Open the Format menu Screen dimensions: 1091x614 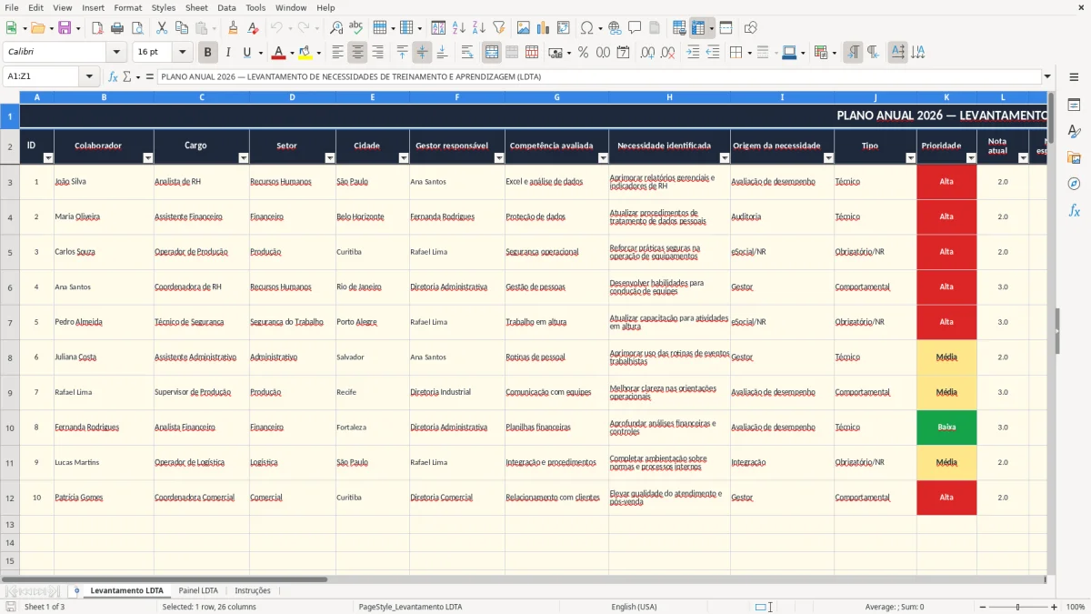click(127, 7)
